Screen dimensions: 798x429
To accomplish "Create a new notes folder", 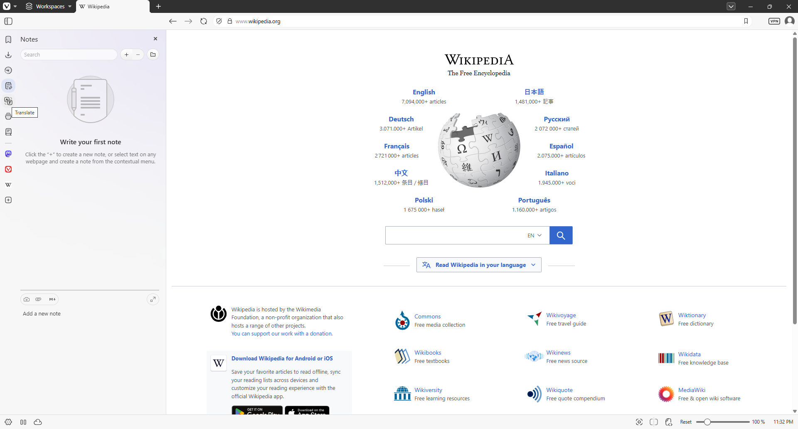I will [x=153, y=54].
